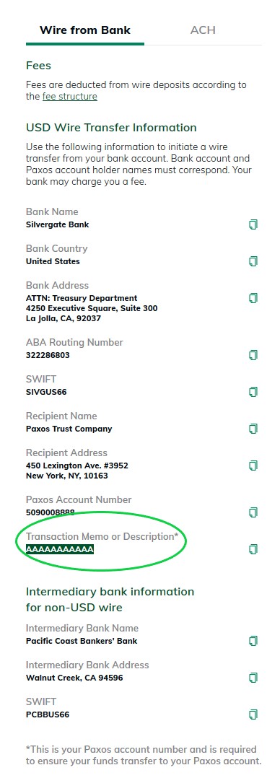Viewport: 280px width, 778px height.
Task: Copy the Transaction Memo value
Action: pyautogui.click(x=253, y=548)
